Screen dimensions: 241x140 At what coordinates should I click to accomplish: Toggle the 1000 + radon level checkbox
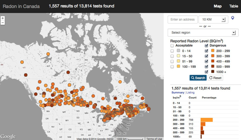[x=206, y=72]
